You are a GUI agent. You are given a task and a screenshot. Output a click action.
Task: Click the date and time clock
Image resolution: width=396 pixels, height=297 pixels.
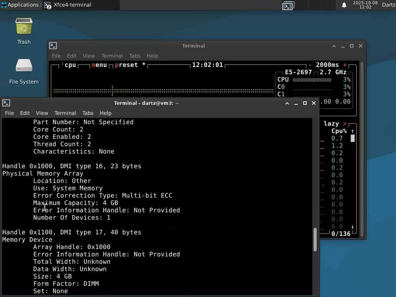365,5
